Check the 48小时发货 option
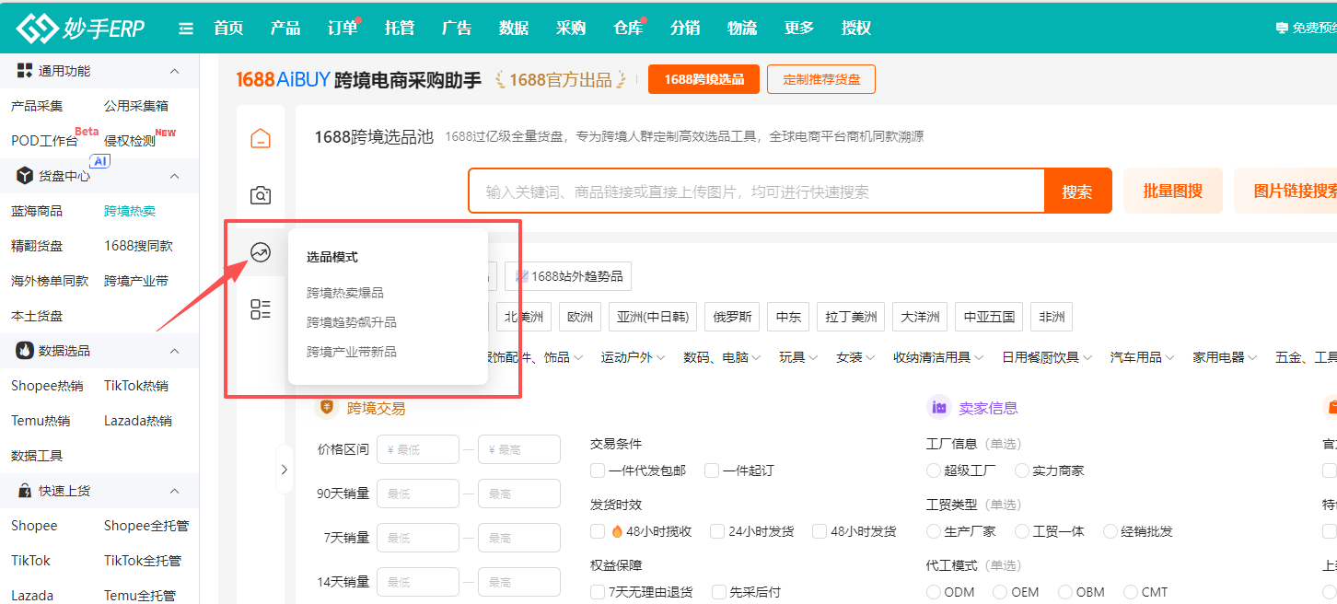Image resolution: width=1337 pixels, height=604 pixels. pyautogui.click(x=820, y=531)
